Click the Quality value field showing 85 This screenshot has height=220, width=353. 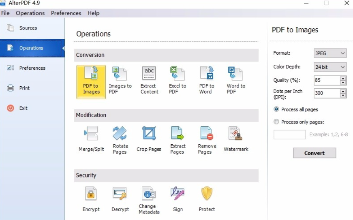[327, 80]
